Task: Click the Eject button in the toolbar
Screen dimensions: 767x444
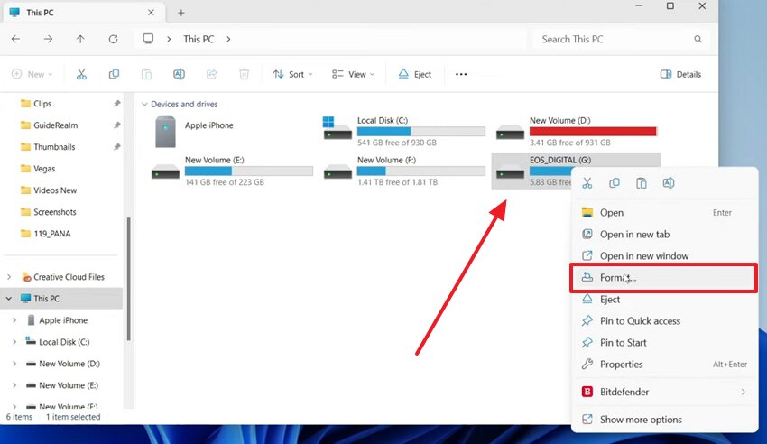Action: coord(415,74)
